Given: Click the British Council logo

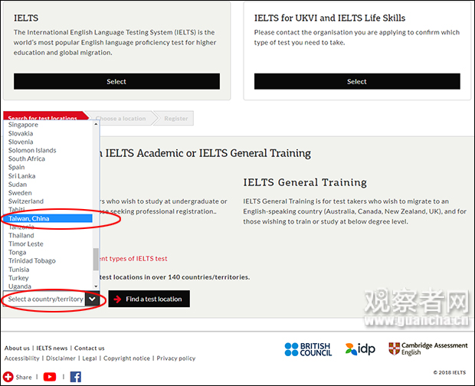Looking at the screenshot, I should pos(308,349).
